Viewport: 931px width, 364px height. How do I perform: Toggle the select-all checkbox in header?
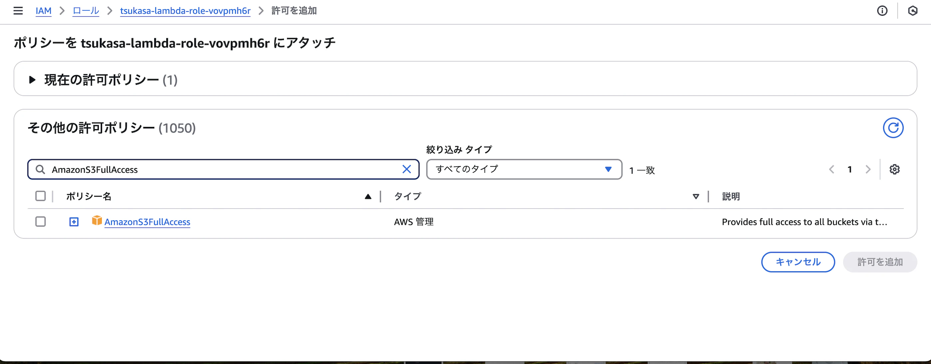[x=41, y=196]
